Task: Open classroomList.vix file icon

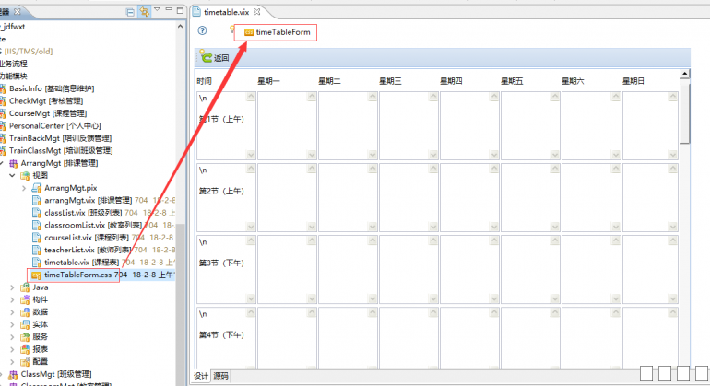Action: (x=37, y=225)
